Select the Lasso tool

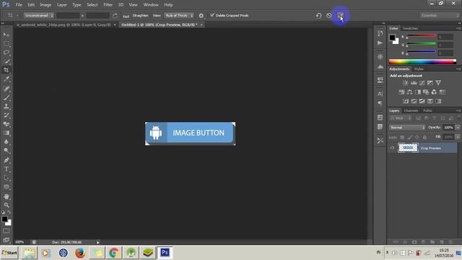coord(6,53)
